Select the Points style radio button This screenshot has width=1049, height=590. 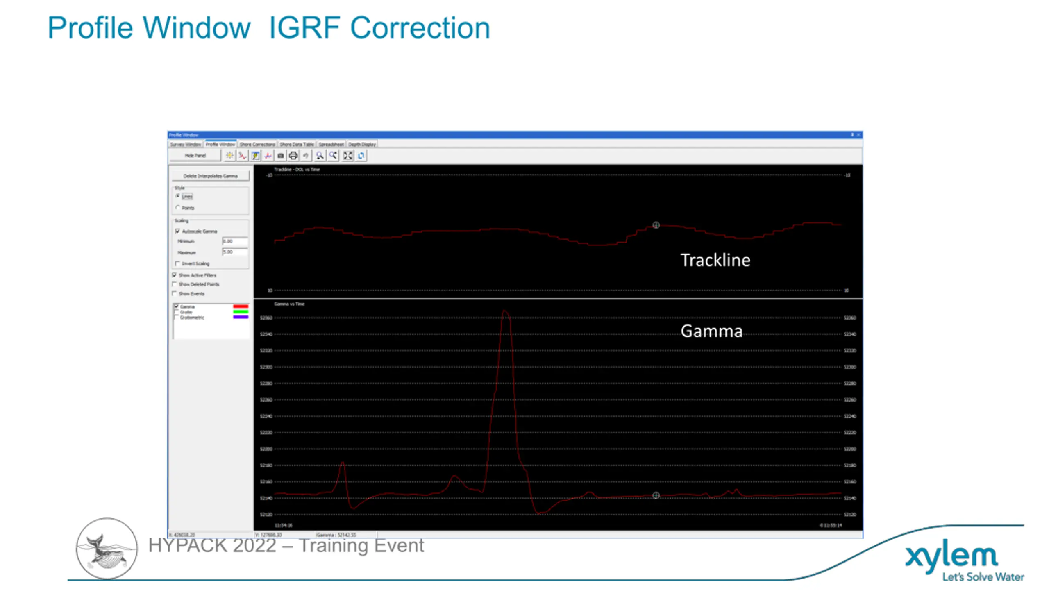click(178, 208)
